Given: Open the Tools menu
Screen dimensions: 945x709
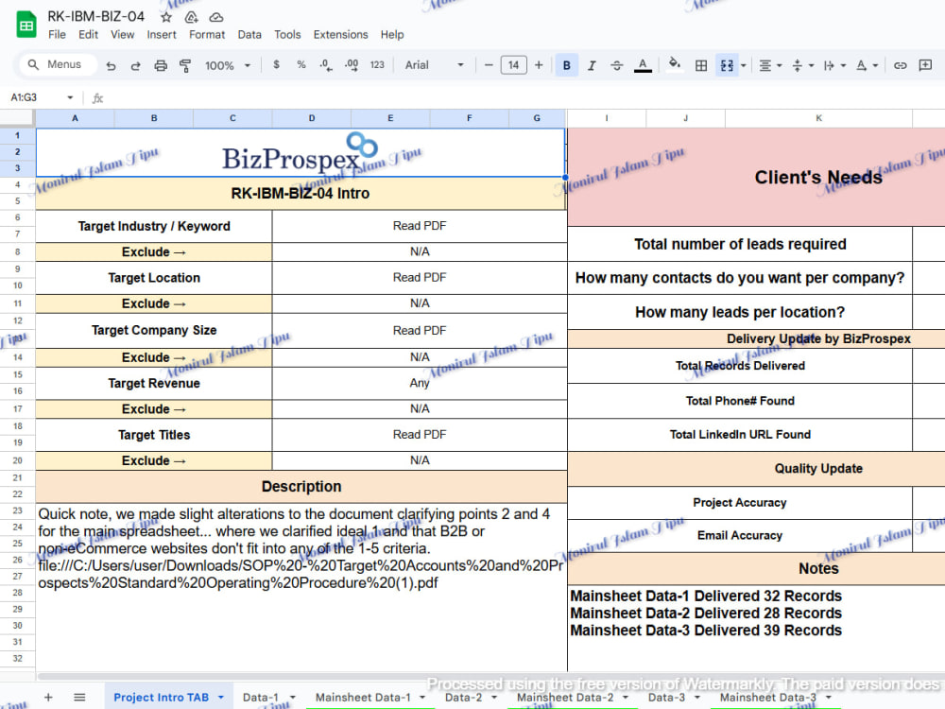Looking at the screenshot, I should click(287, 34).
